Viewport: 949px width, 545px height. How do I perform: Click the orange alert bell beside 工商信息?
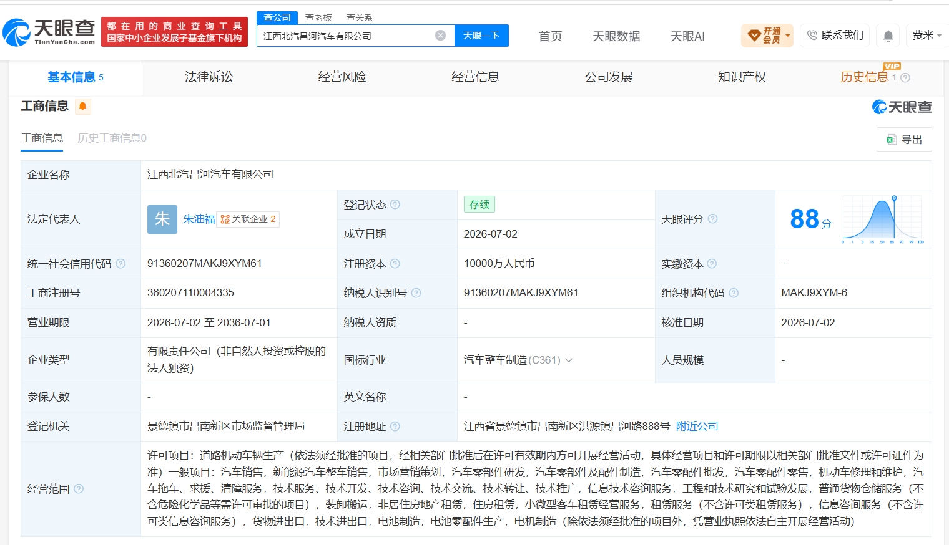[x=83, y=107]
